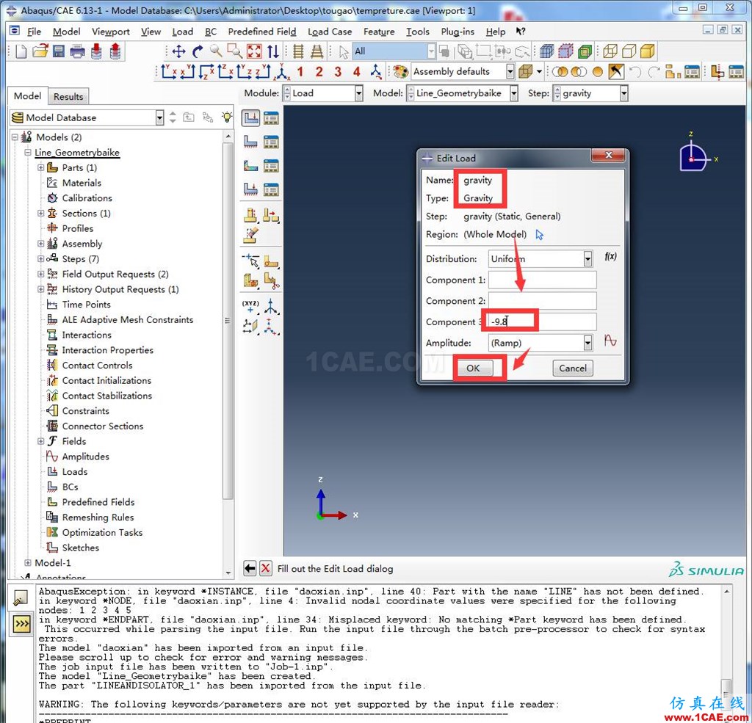Apply saved view number 1
This screenshot has height=723, width=752.
click(x=300, y=72)
